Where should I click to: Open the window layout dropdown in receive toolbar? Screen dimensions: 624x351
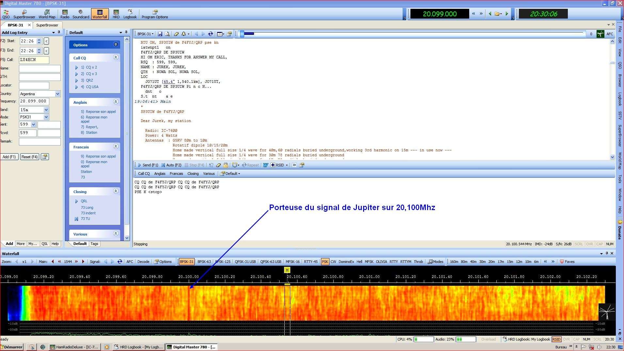click(x=221, y=34)
